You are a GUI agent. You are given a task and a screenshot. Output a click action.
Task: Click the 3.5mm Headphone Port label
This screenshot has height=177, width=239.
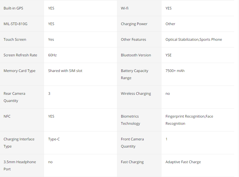click(20, 165)
